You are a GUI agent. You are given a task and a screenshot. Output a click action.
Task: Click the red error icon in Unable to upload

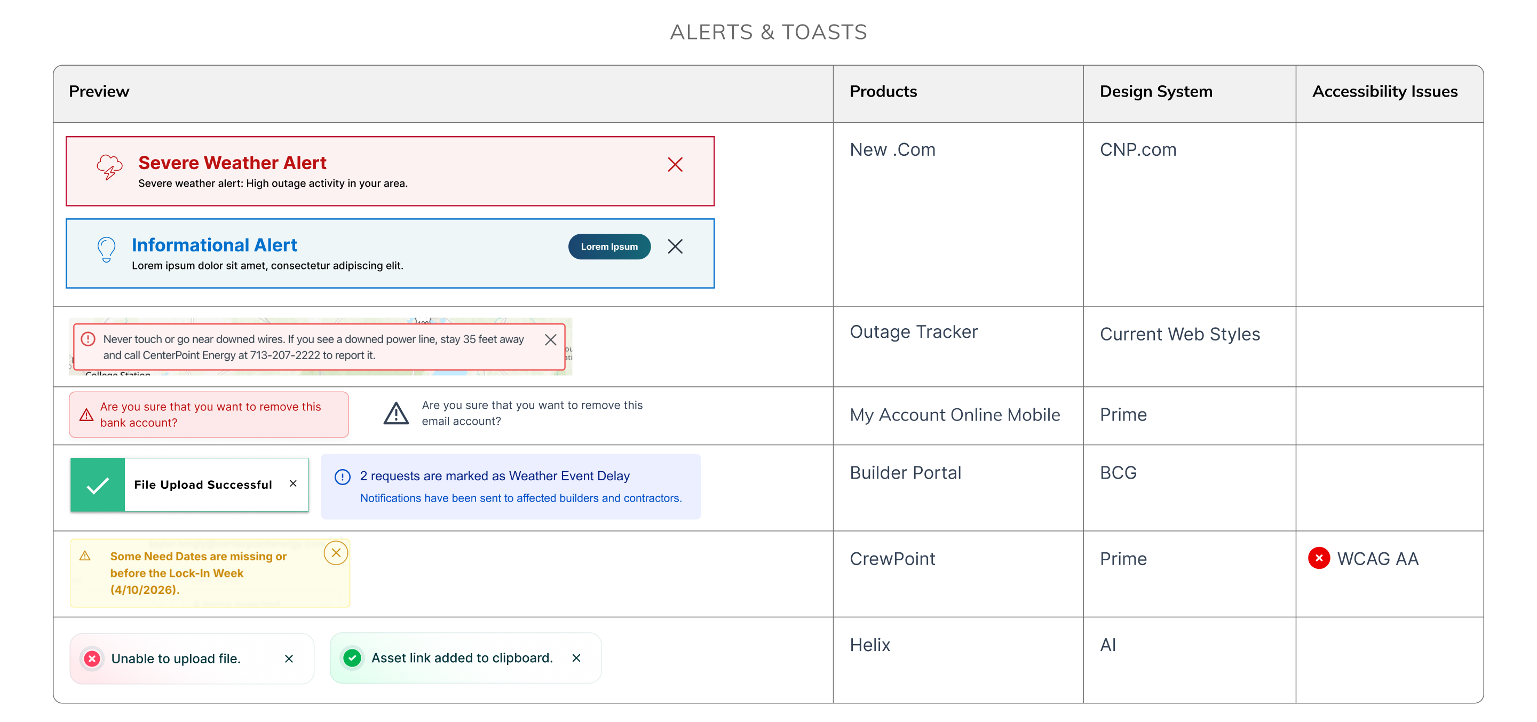click(92, 658)
